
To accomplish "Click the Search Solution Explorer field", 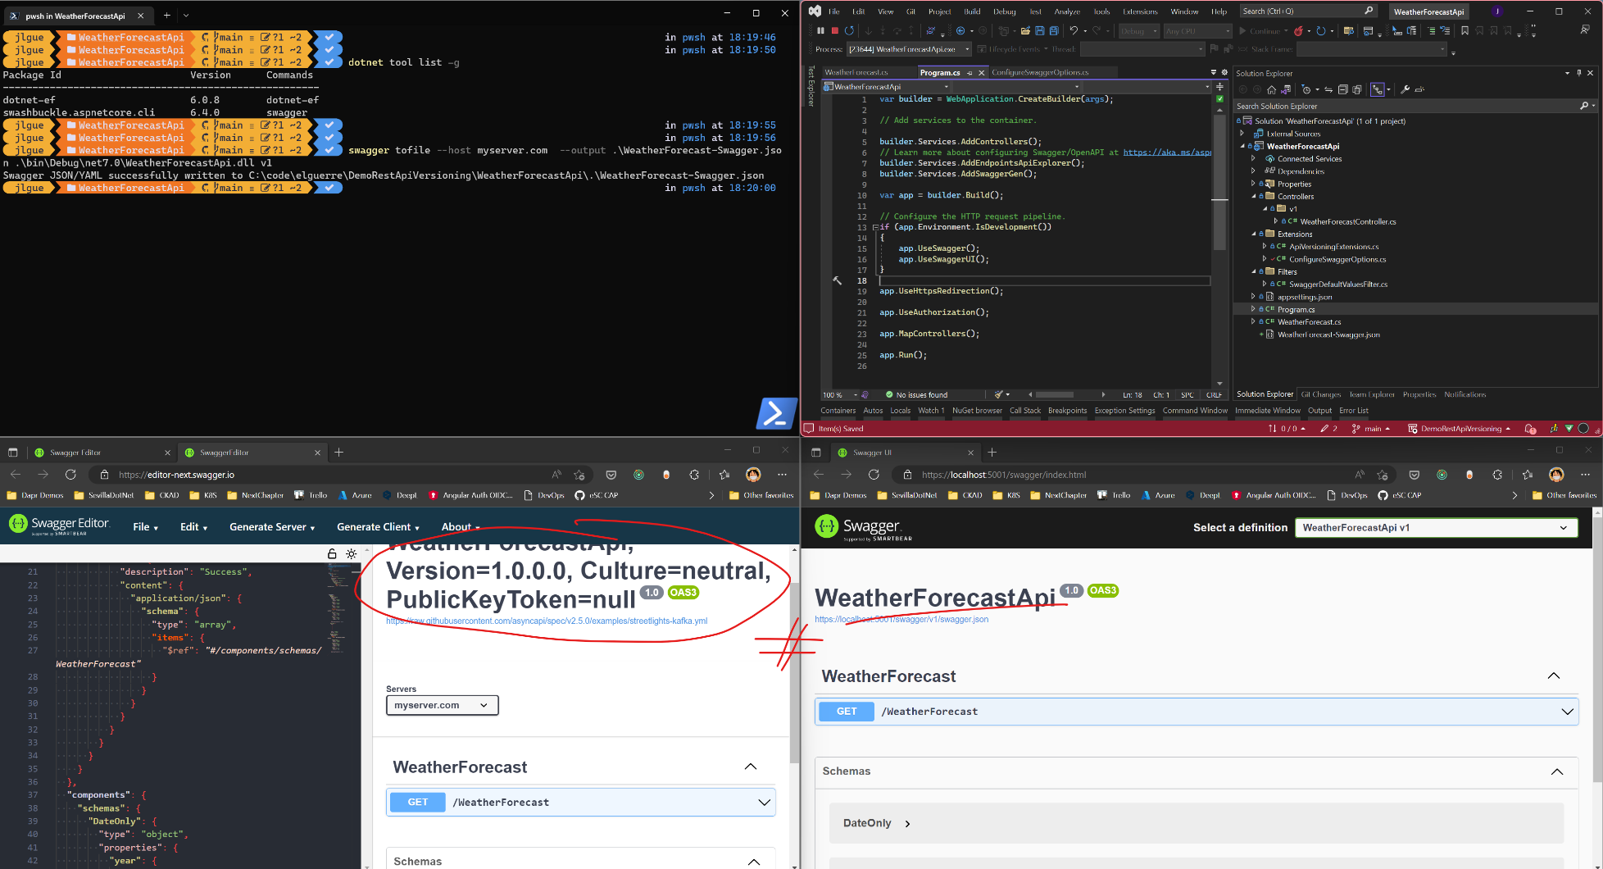I will pos(1415,106).
